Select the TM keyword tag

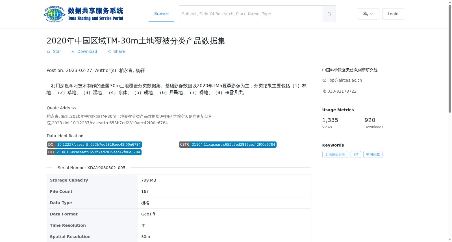[x=356, y=154]
